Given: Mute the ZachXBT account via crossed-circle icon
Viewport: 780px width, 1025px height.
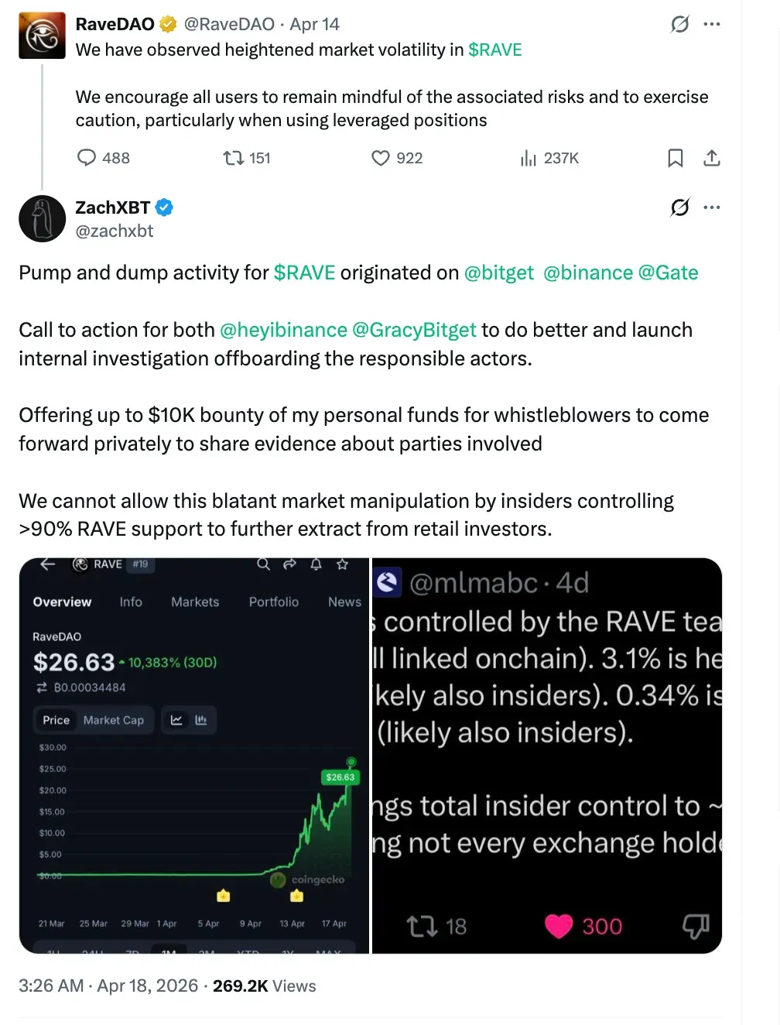Looking at the screenshot, I should [x=679, y=207].
